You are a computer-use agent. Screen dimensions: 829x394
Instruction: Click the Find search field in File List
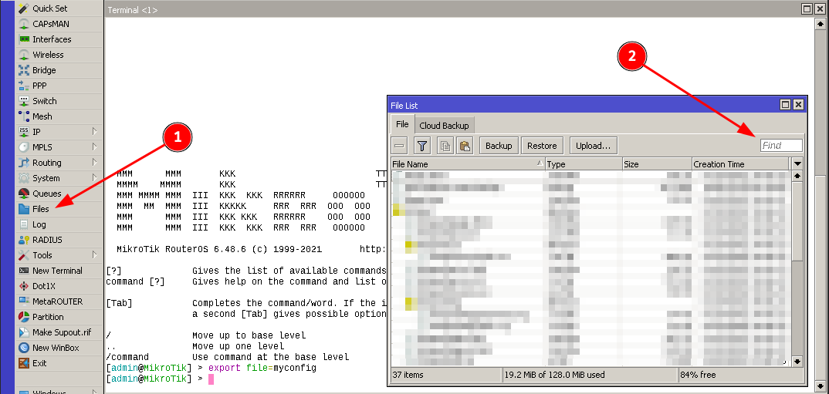click(781, 145)
